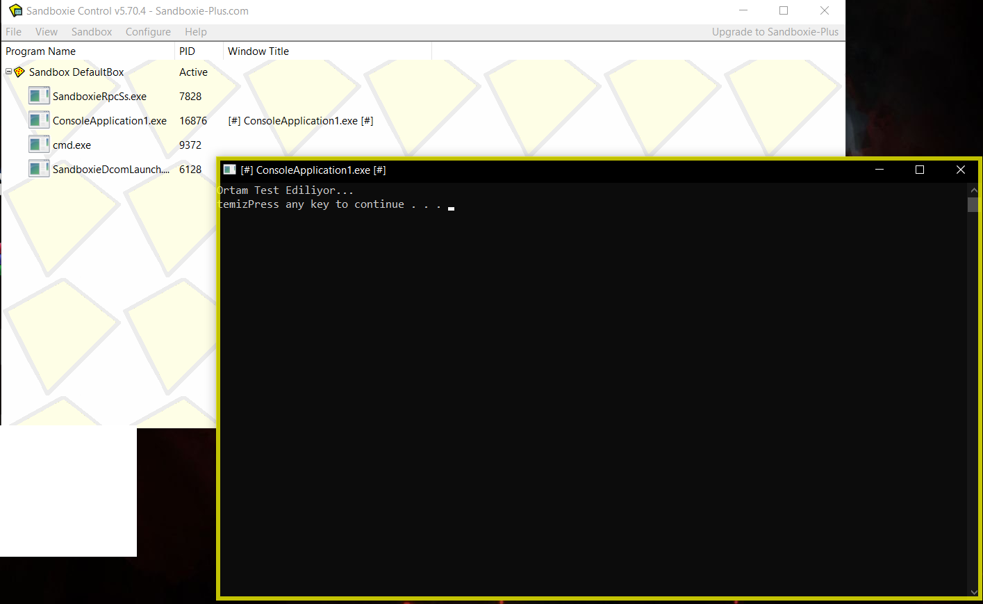
Task: Click 'Ortam Test Ediliyor...' console output line
Action: coord(285,190)
